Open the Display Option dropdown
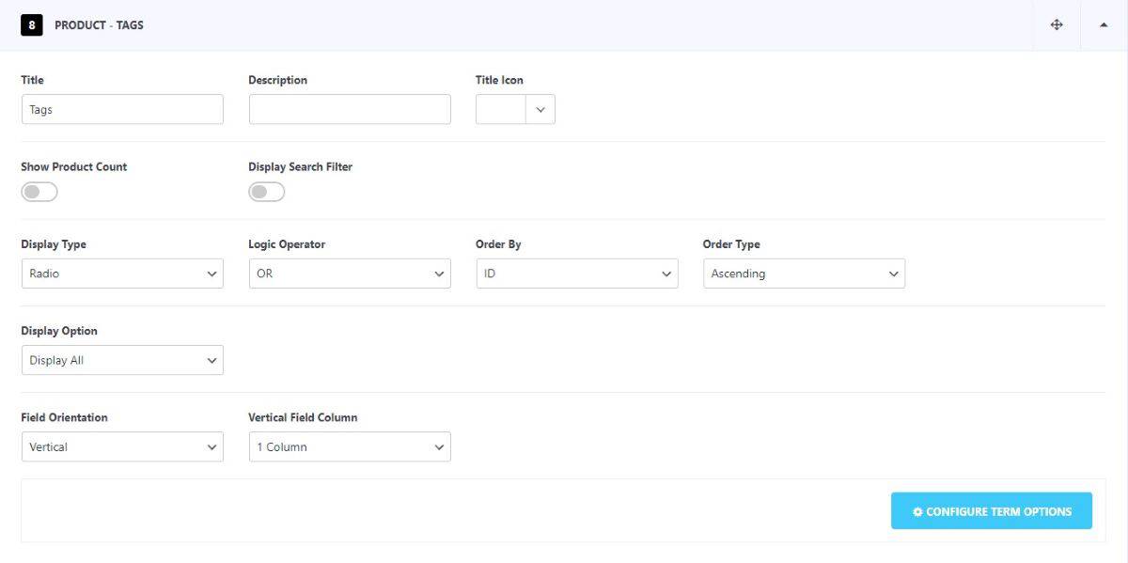This screenshot has height=563, width=1128. tap(122, 360)
